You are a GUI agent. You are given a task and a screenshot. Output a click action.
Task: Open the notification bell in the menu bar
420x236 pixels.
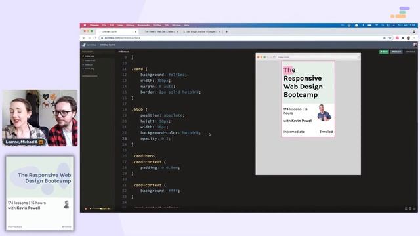coord(356,25)
